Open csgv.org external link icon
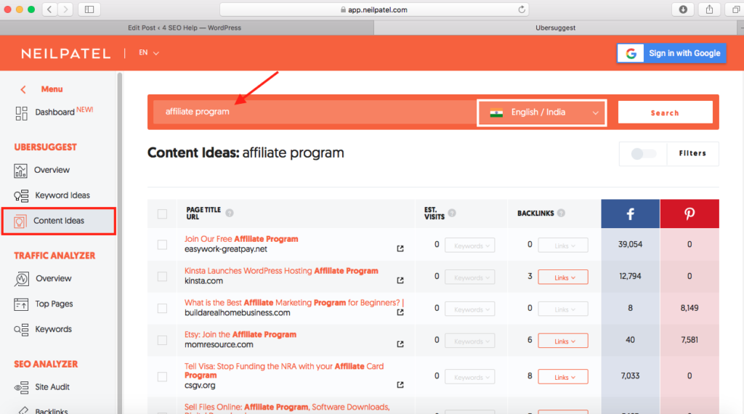744x414 pixels. click(x=400, y=385)
